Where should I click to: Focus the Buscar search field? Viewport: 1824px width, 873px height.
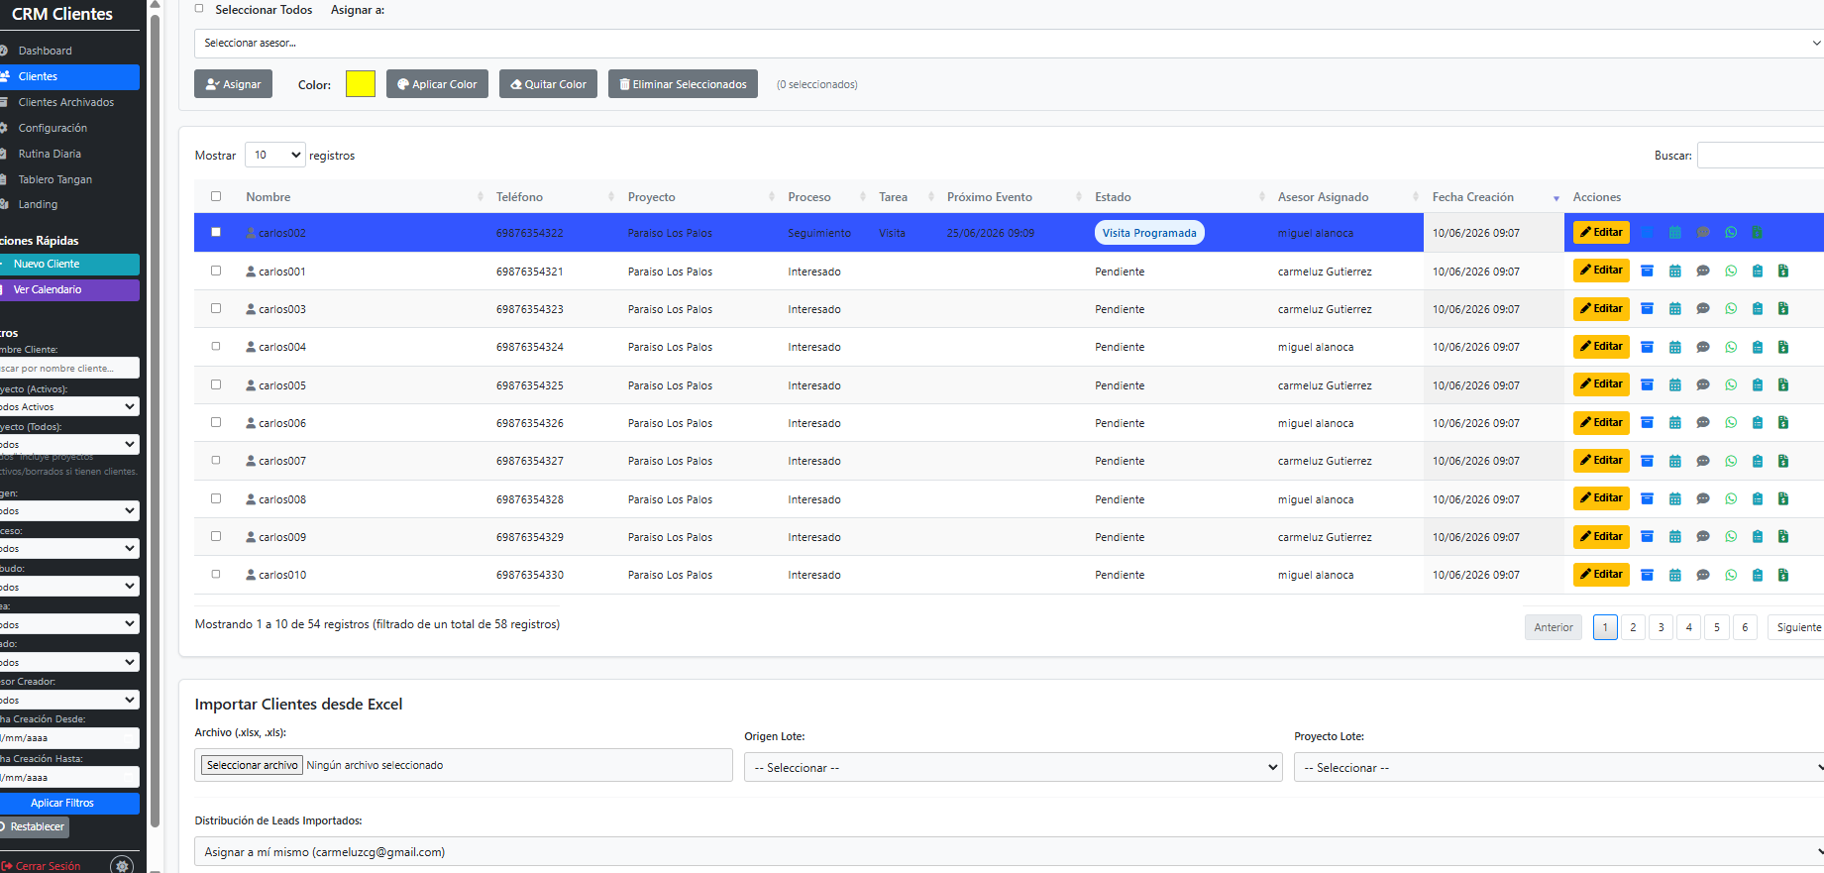[x=1761, y=156]
